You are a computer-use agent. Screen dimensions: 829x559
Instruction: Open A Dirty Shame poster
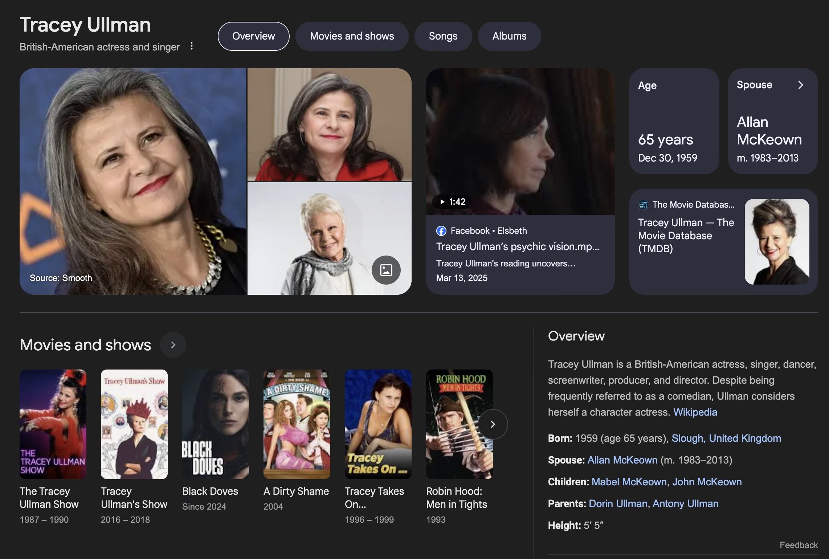point(297,424)
